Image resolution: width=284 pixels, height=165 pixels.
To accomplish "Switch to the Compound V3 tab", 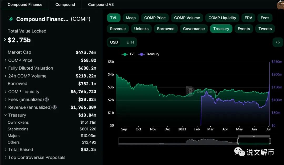I will coord(101,4).
